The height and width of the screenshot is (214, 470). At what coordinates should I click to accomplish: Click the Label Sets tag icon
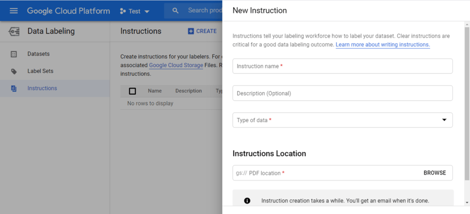(14, 71)
